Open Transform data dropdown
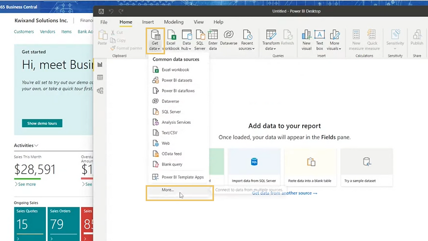 [x=271, y=40]
